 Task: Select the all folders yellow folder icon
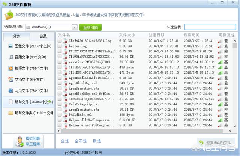click(x=11, y=113)
